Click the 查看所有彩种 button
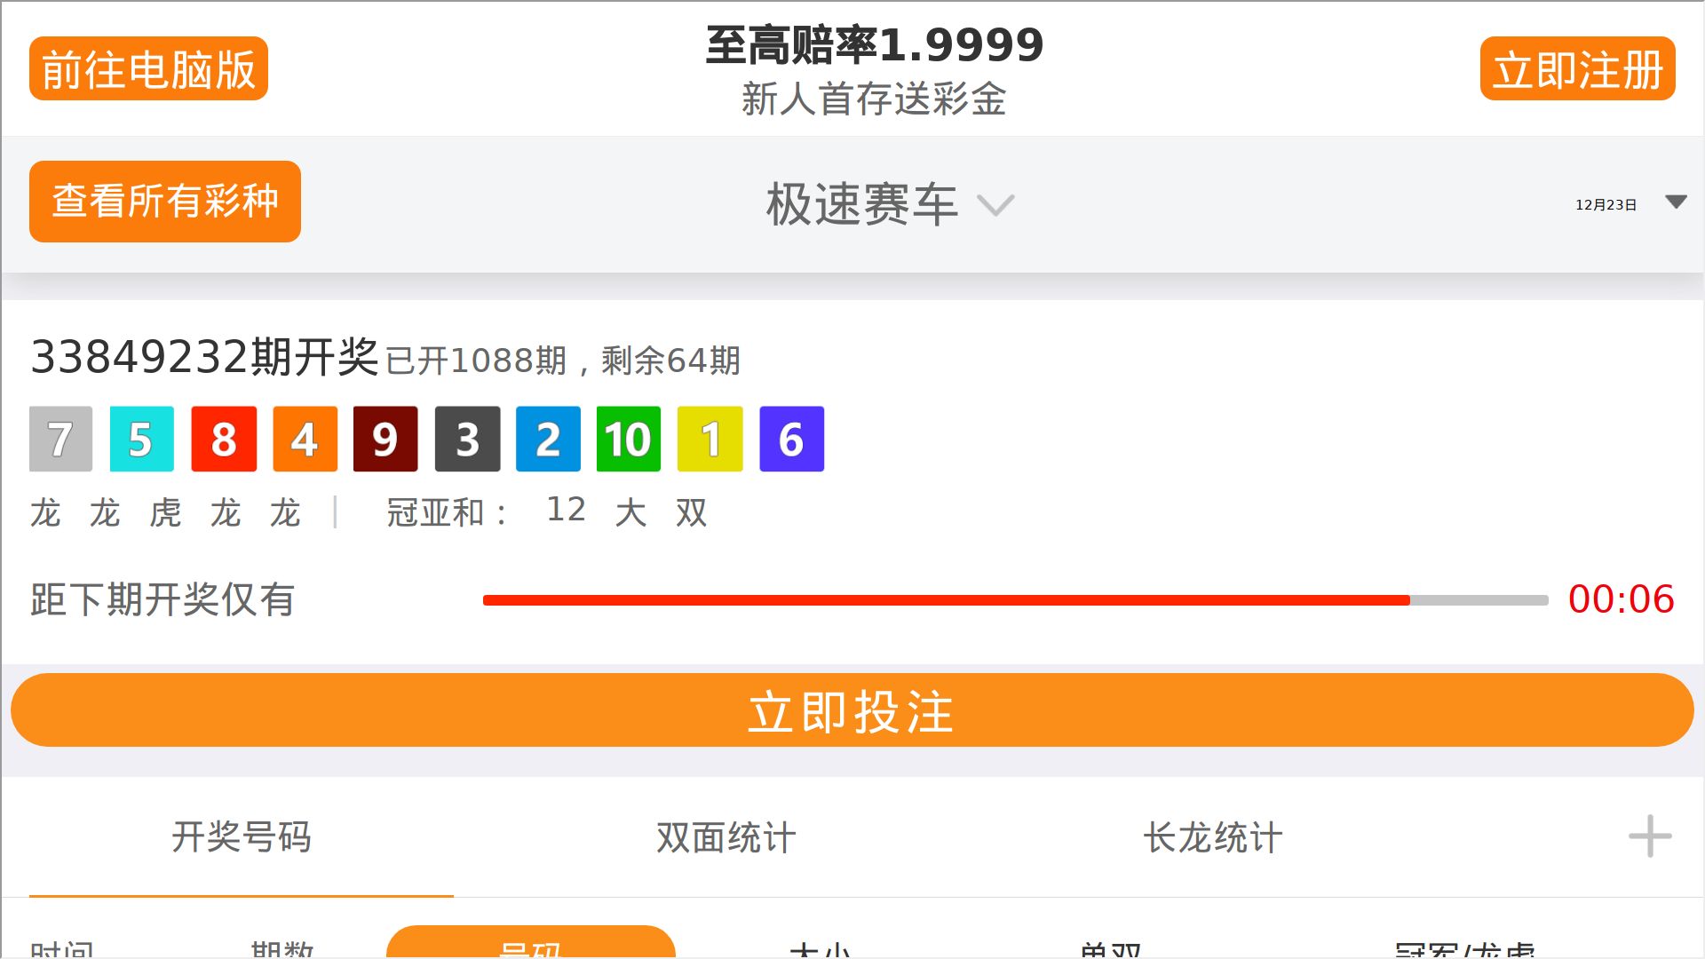 [165, 201]
